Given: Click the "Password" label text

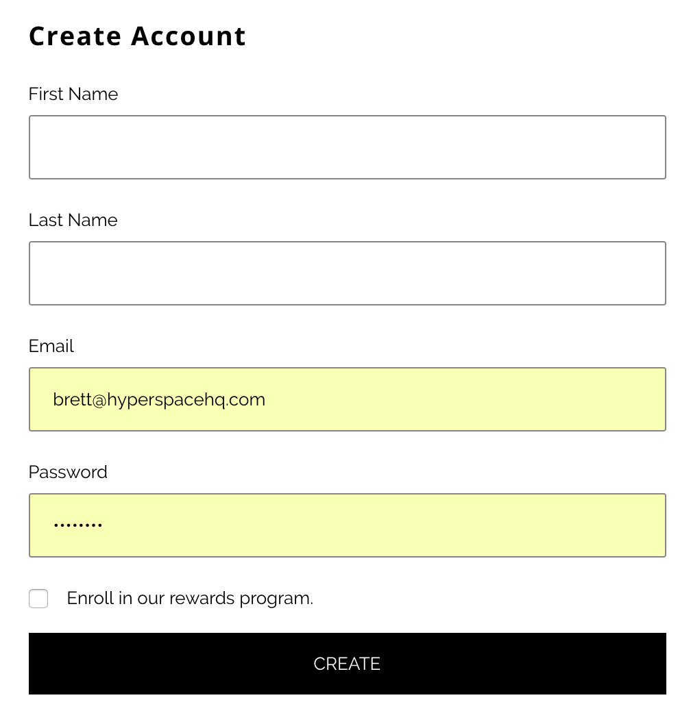Looking at the screenshot, I should (68, 473).
